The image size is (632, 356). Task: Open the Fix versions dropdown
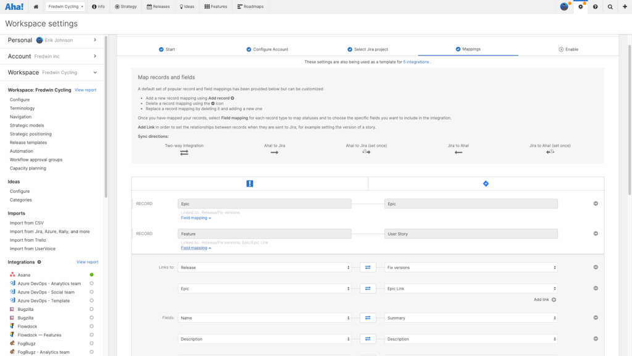click(471, 267)
